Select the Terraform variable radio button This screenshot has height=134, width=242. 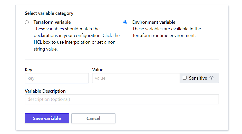(27, 22)
